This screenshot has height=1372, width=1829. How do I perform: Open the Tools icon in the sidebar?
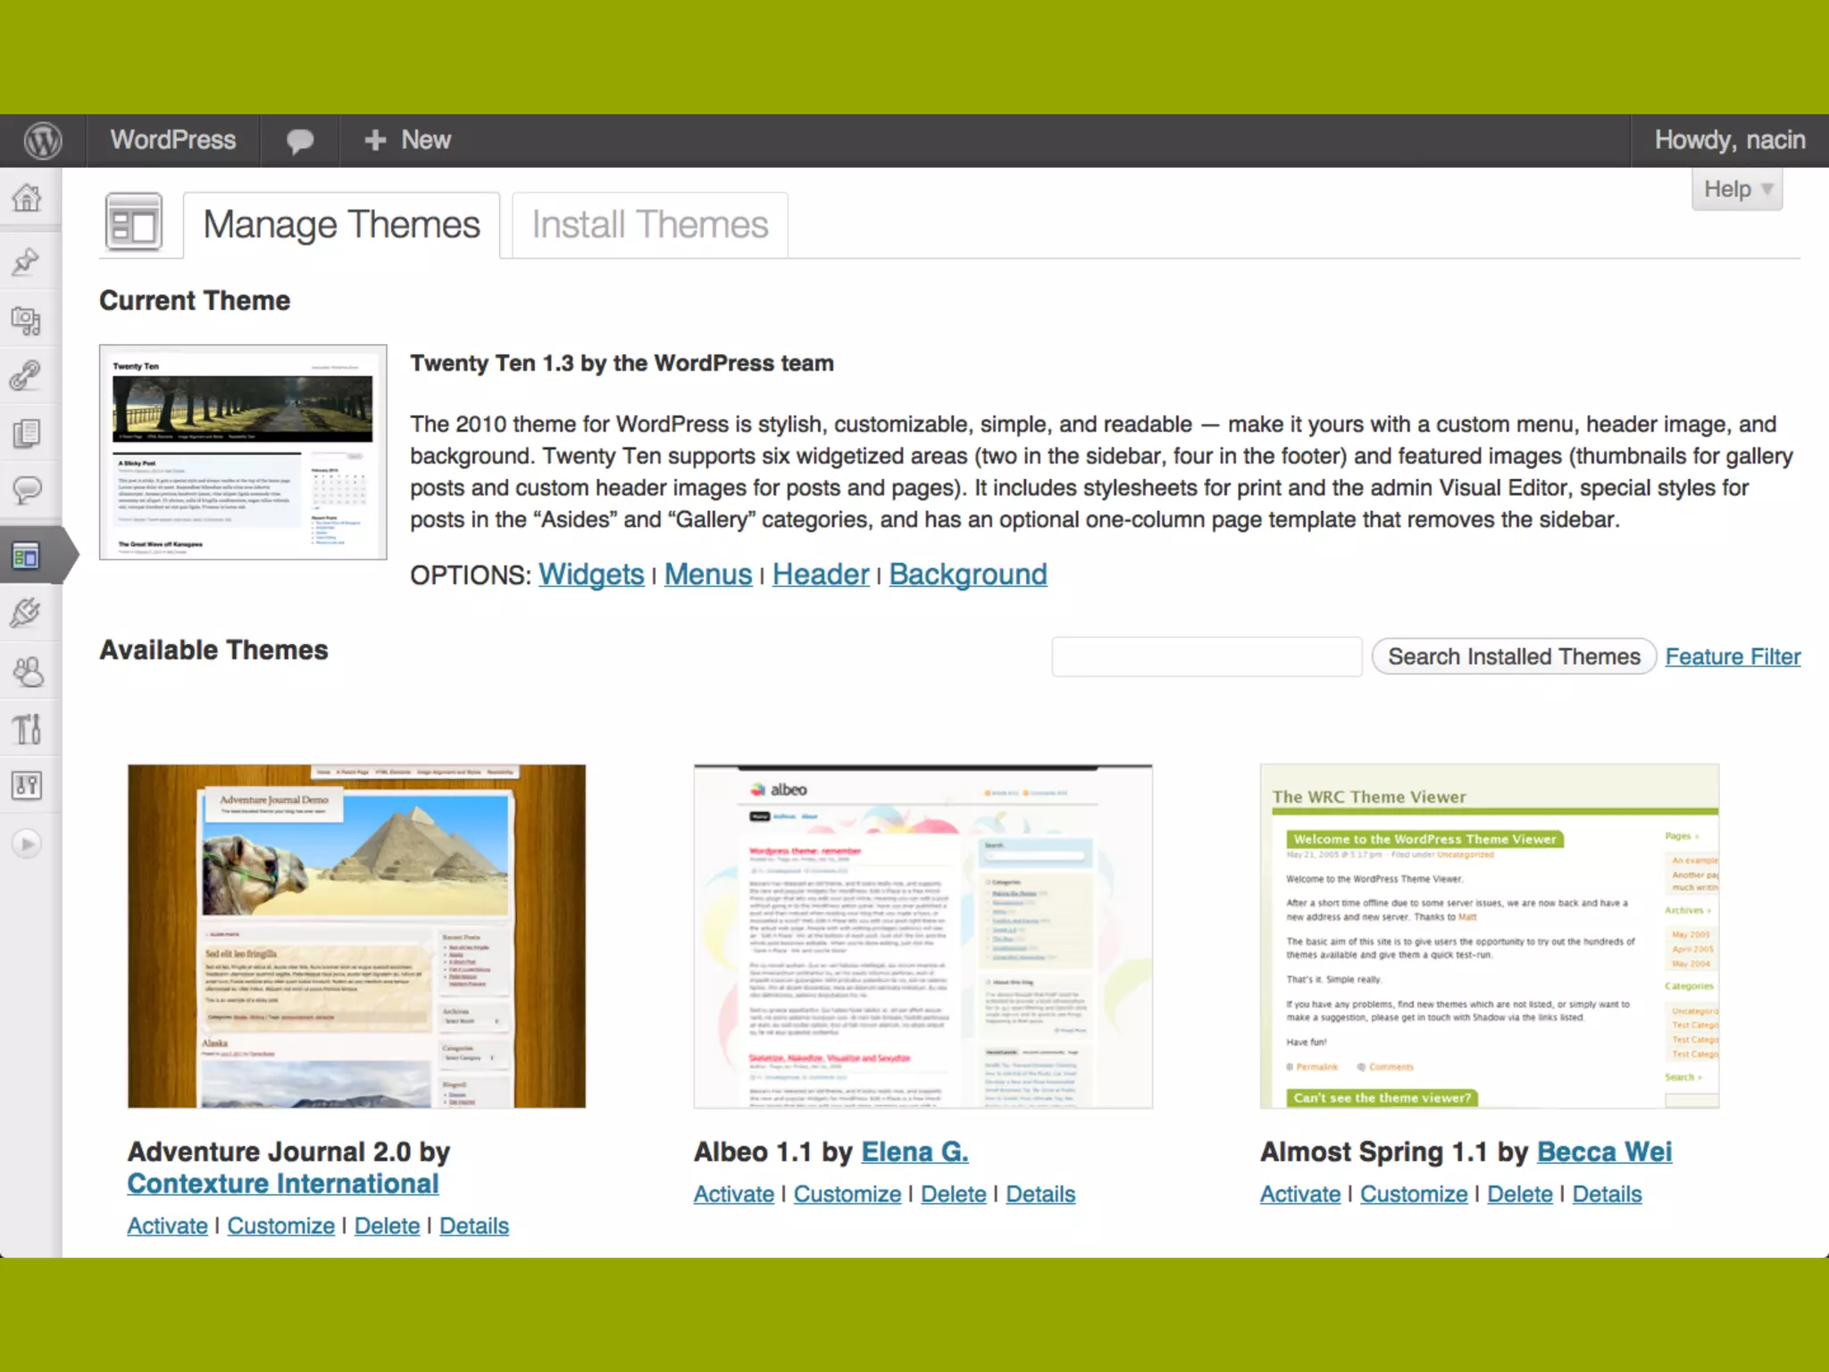[27, 729]
